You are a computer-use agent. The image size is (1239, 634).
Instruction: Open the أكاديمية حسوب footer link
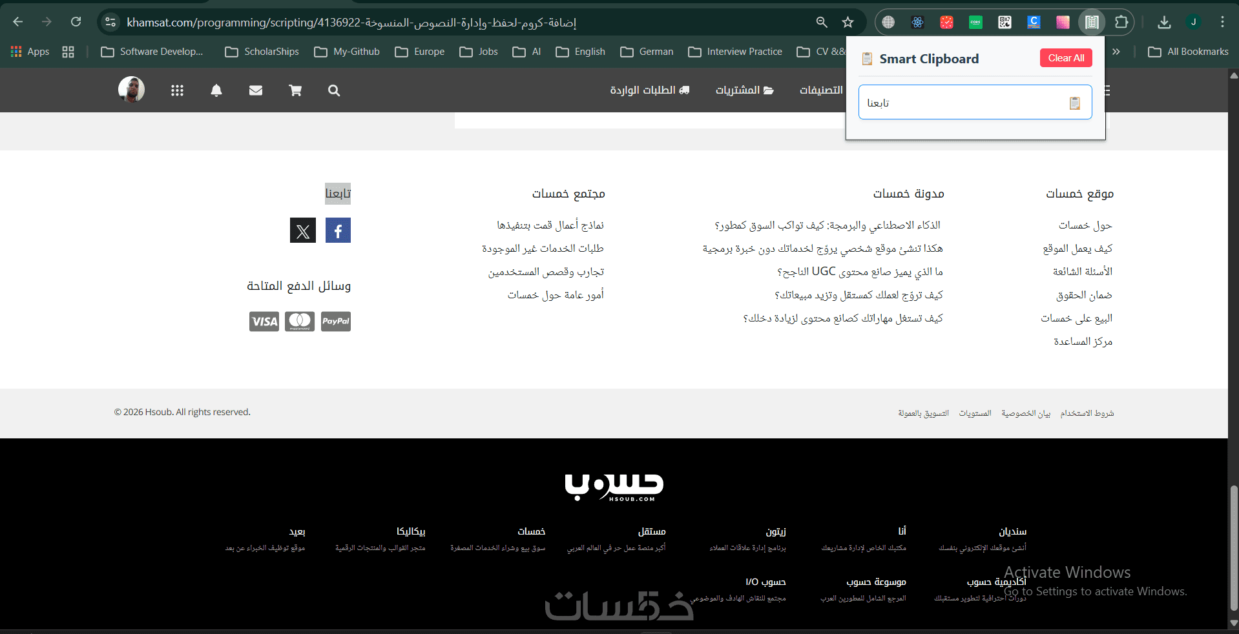(997, 582)
